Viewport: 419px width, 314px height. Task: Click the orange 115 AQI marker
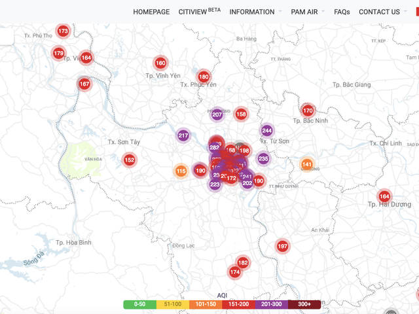pyautogui.click(x=181, y=171)
